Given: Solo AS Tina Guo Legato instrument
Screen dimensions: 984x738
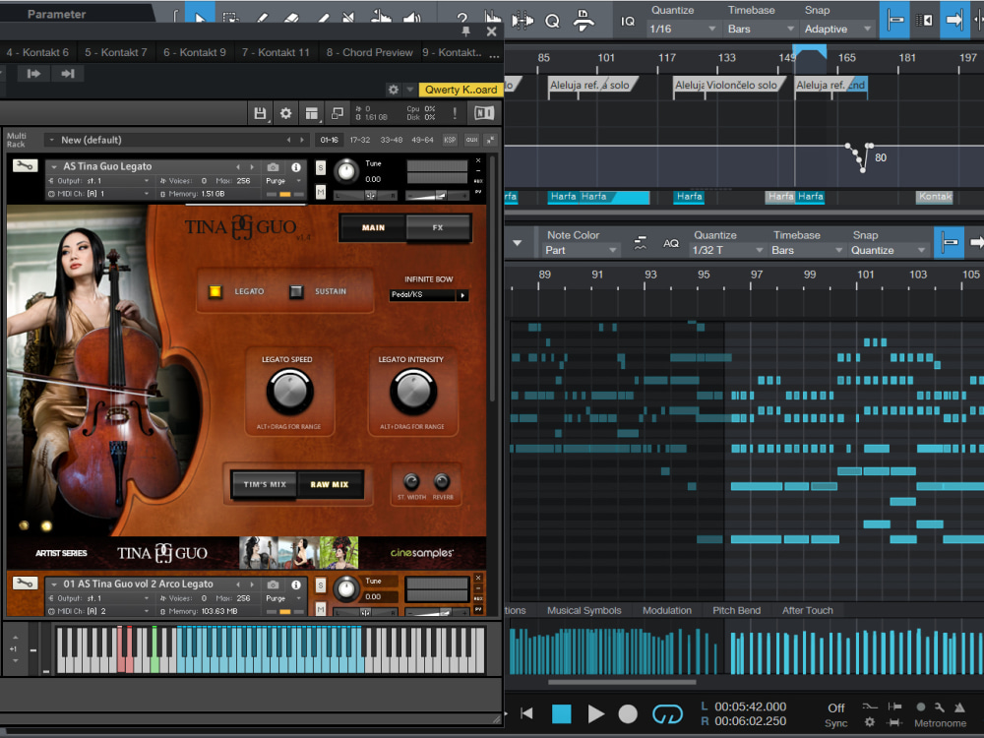Looking at the screenshot, I should click(321, 168).
